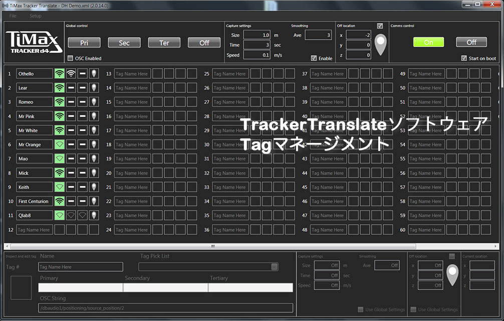Image resolution: width=504 pixels, height=321 pixels.
Task: Click Mr Pink's primary signal icon
Action: (60, 116)
